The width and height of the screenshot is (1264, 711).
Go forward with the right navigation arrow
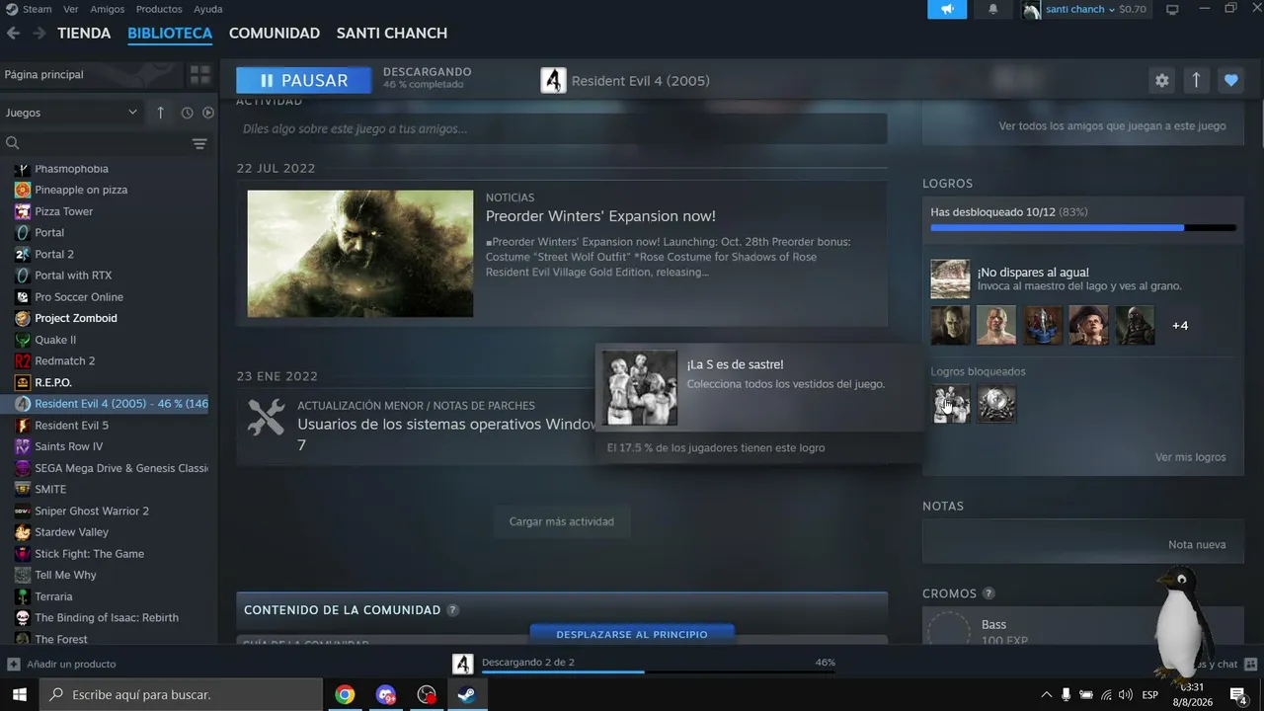[39, 33]
